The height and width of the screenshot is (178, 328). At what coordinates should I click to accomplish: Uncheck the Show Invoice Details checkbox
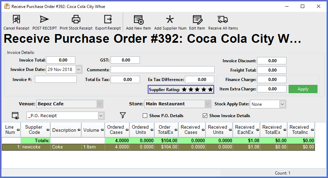[x=205, y=116]
